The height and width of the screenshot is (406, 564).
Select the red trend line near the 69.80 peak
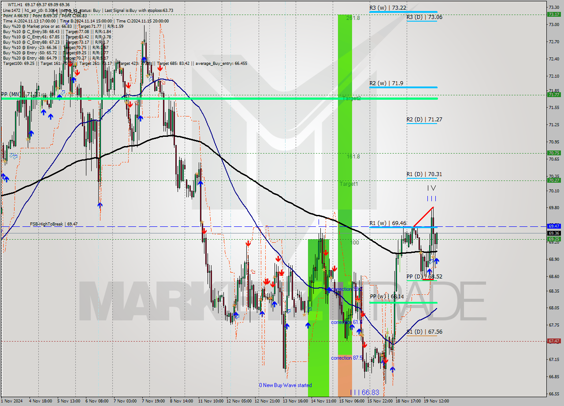[x=423, y=217]
